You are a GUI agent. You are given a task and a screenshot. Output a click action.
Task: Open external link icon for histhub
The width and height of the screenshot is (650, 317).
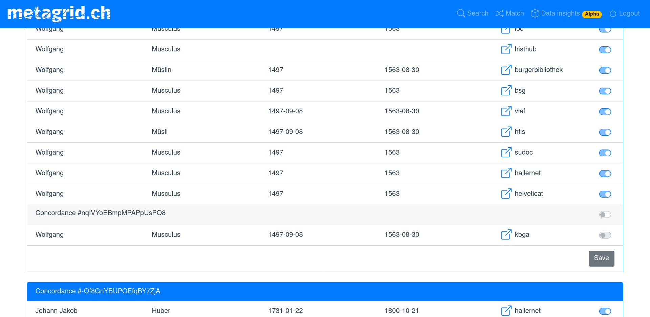(506, 49)
